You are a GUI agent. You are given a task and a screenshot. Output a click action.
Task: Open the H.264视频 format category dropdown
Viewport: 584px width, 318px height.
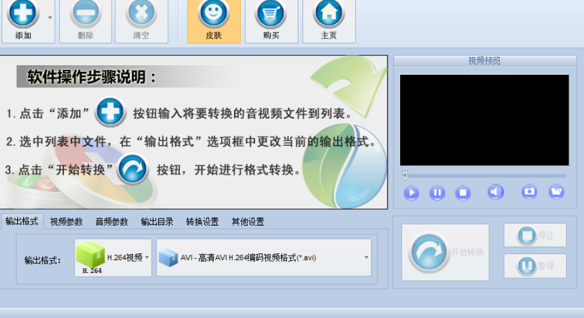[x=113, y=258]
